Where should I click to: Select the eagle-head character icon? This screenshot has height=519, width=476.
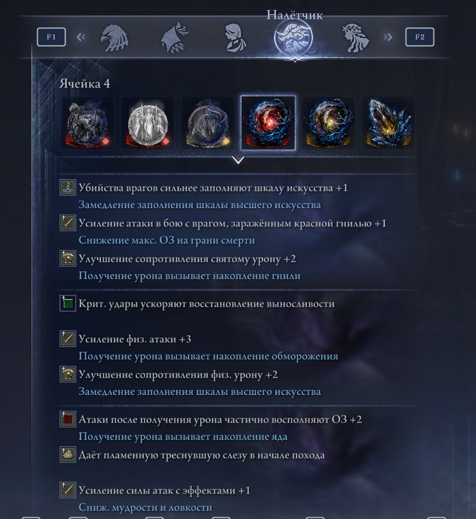click(115, 38)
